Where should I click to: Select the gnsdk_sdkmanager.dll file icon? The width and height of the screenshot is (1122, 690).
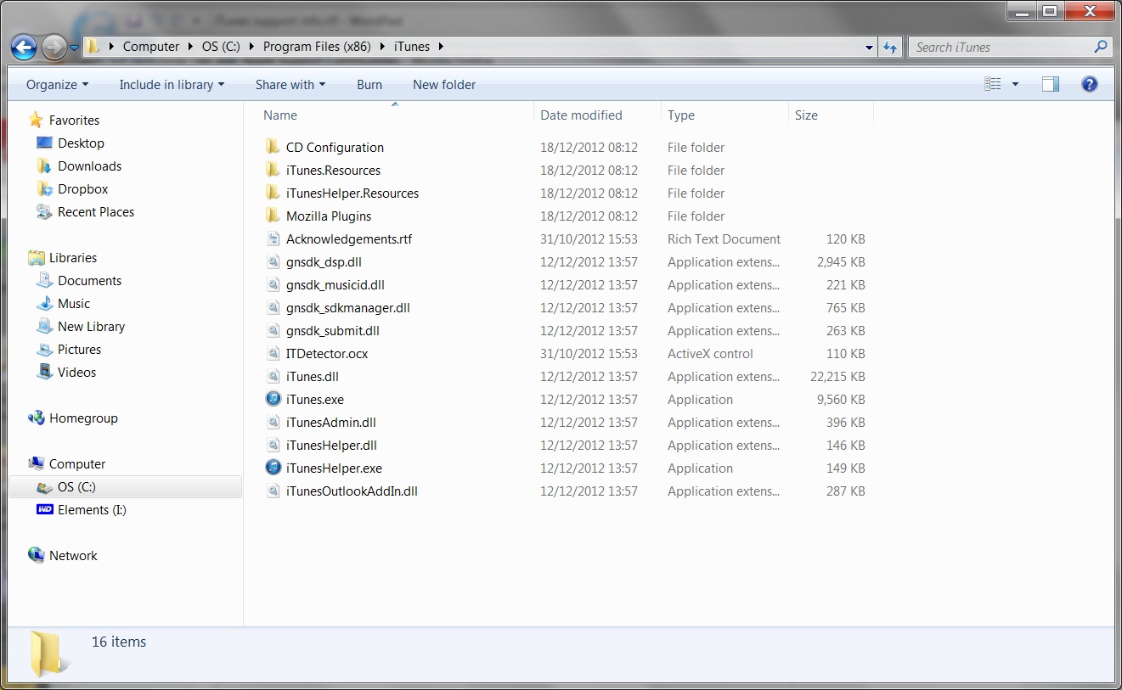273,307
